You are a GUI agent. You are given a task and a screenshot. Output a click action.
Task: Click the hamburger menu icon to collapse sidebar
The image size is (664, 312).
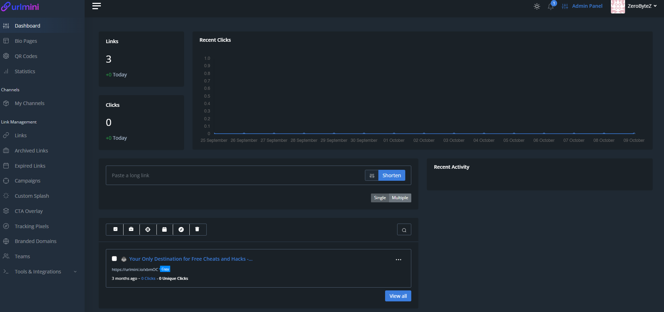pos(97,6)
